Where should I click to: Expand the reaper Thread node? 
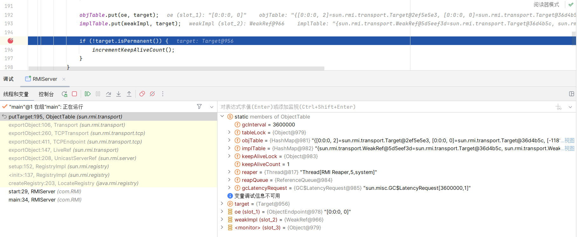point(229,172)
